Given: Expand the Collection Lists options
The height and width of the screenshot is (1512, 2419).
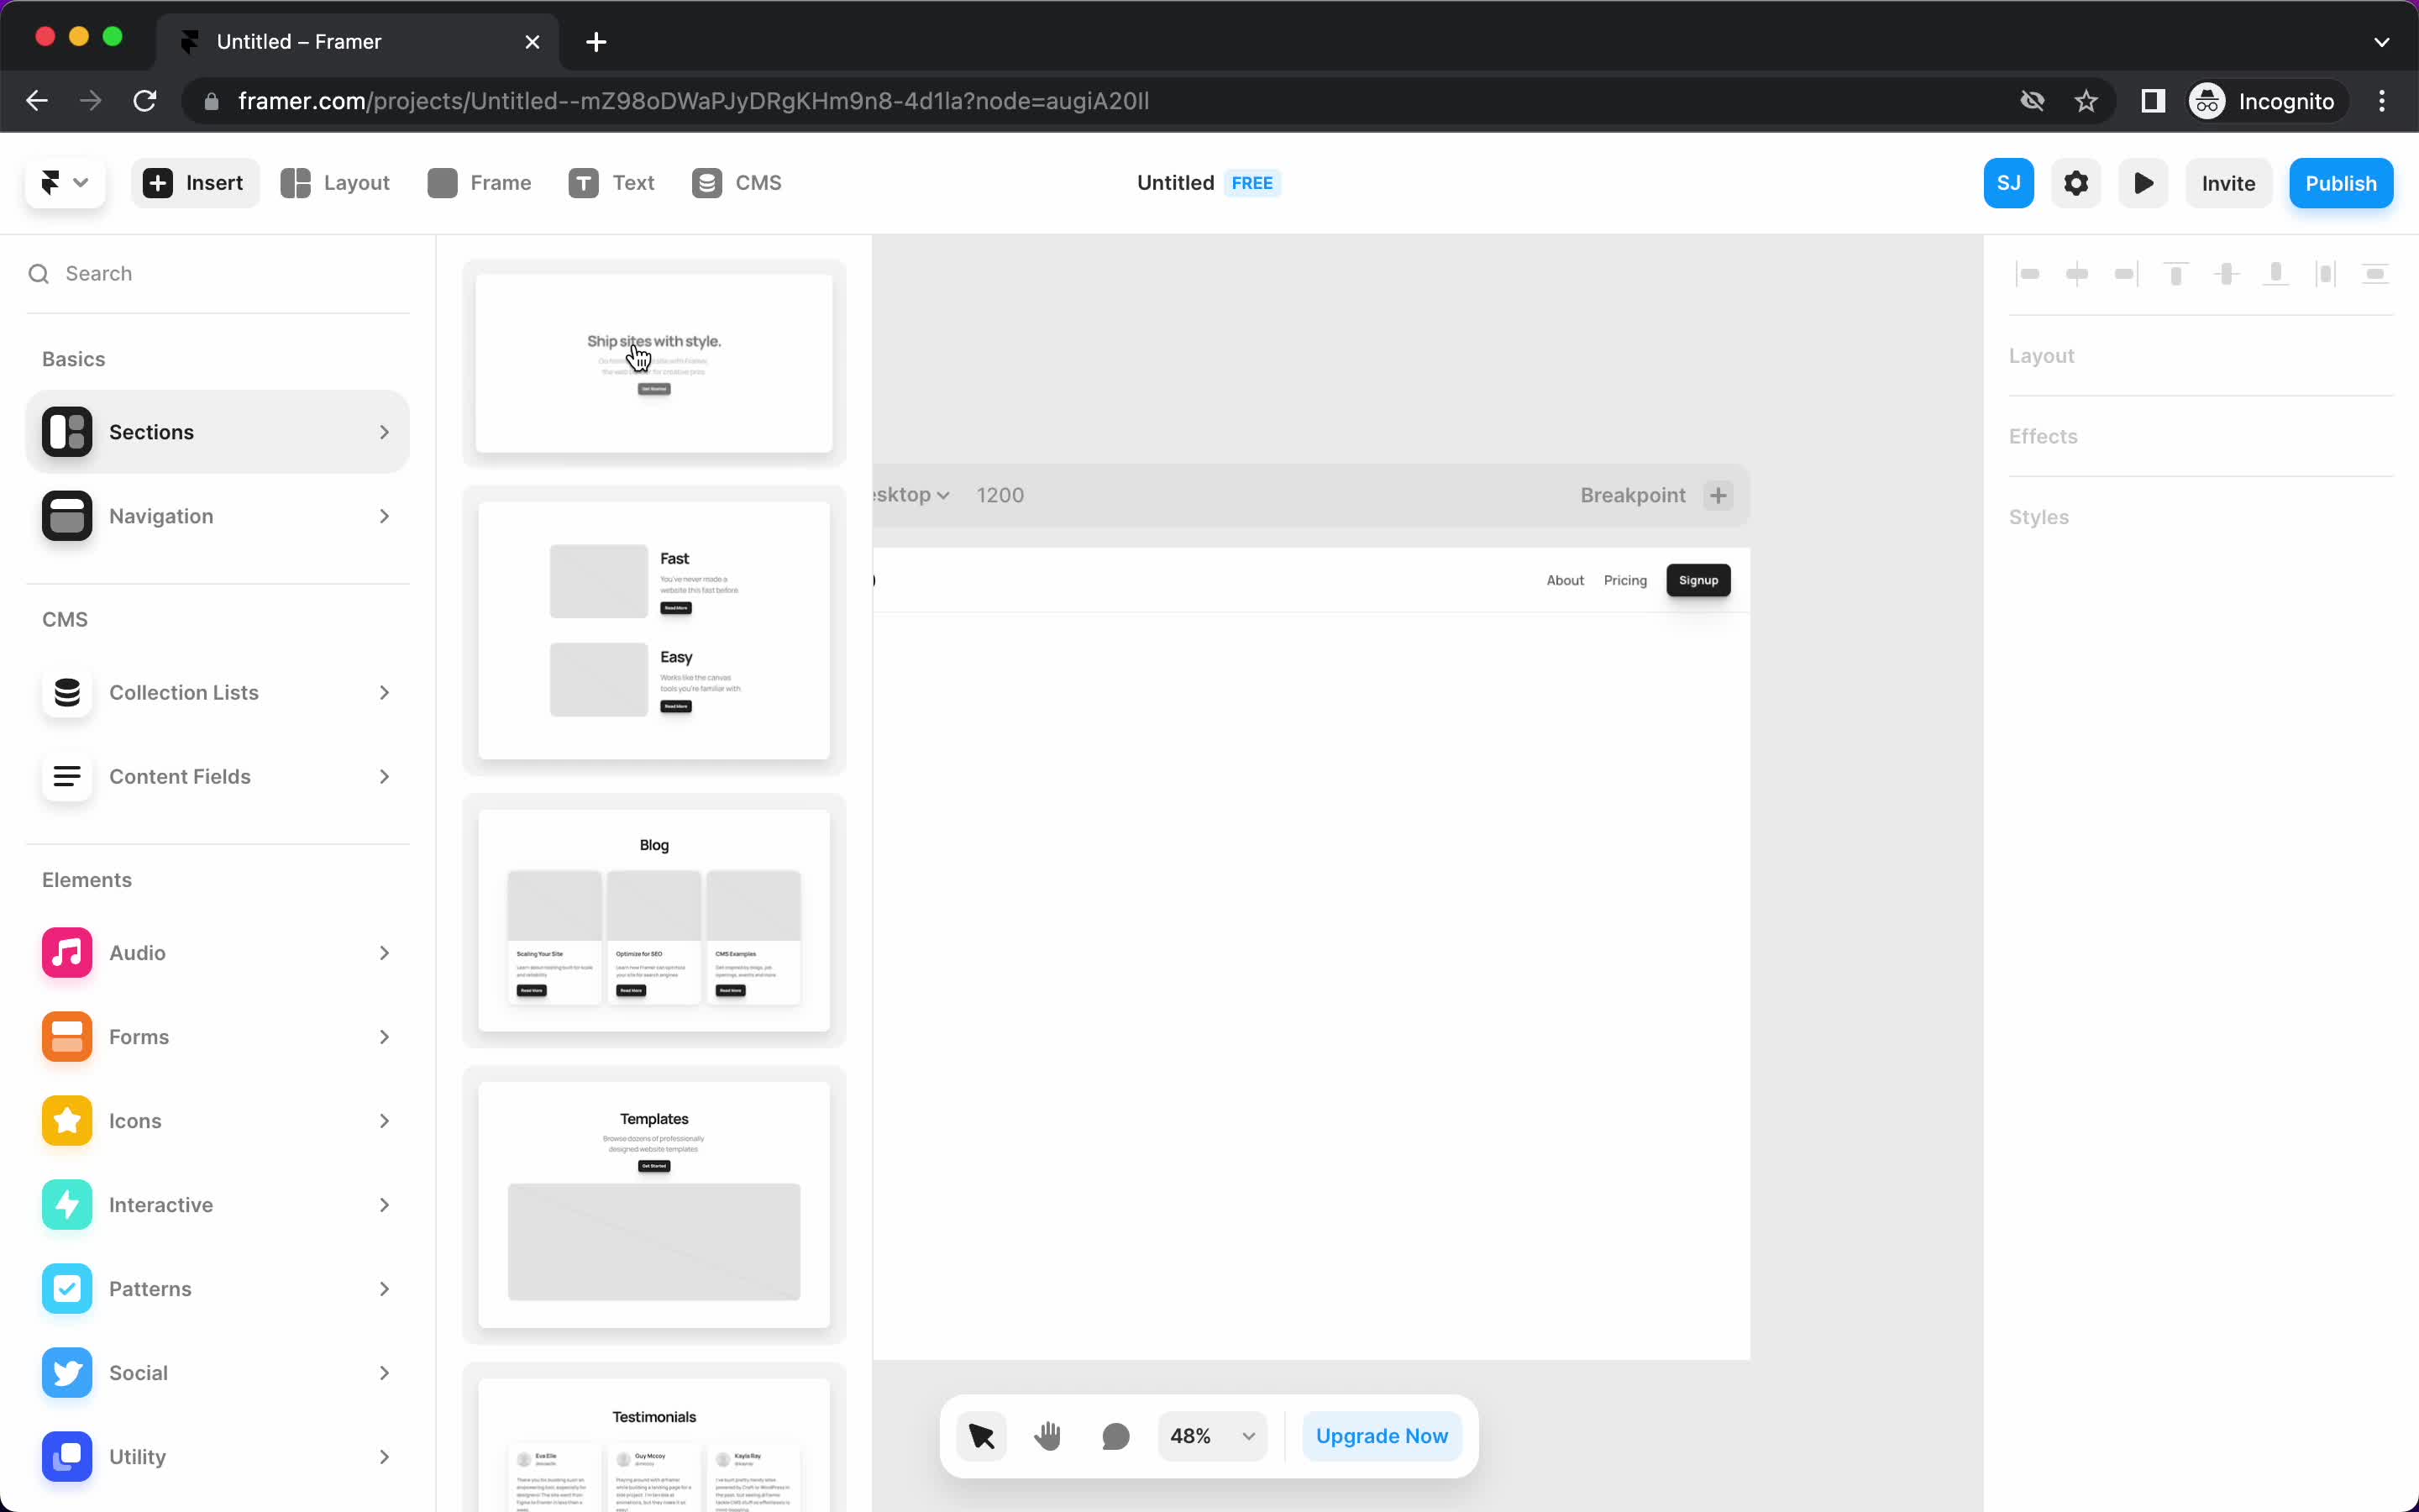Looking at the screenshot, I should coord(381,691).
